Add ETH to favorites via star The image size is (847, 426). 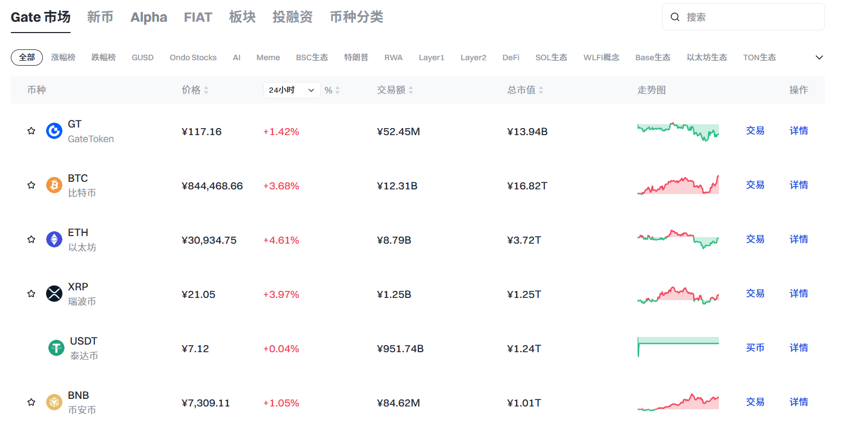tap(31, 239)
